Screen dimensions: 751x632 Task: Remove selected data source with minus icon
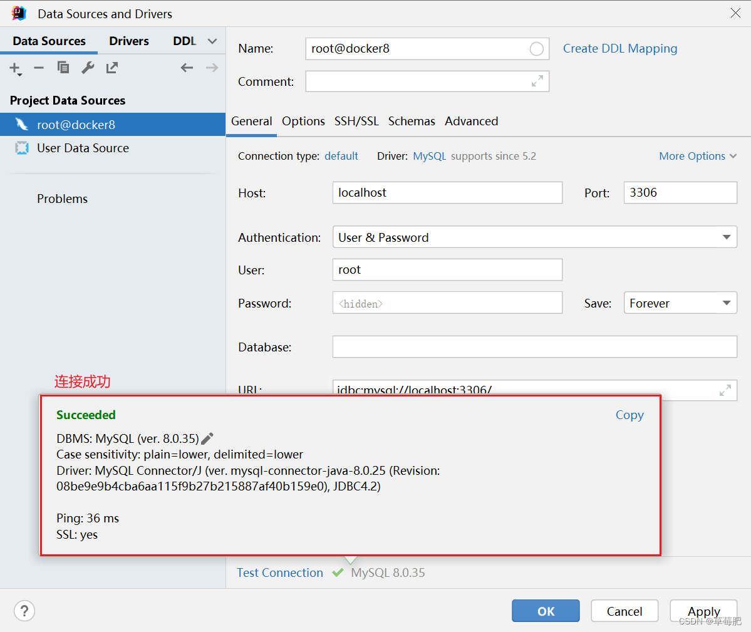click(39, 68)
